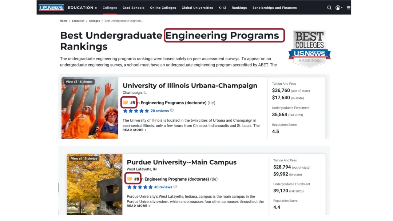Open the search magnifier icon

[329, 8]
